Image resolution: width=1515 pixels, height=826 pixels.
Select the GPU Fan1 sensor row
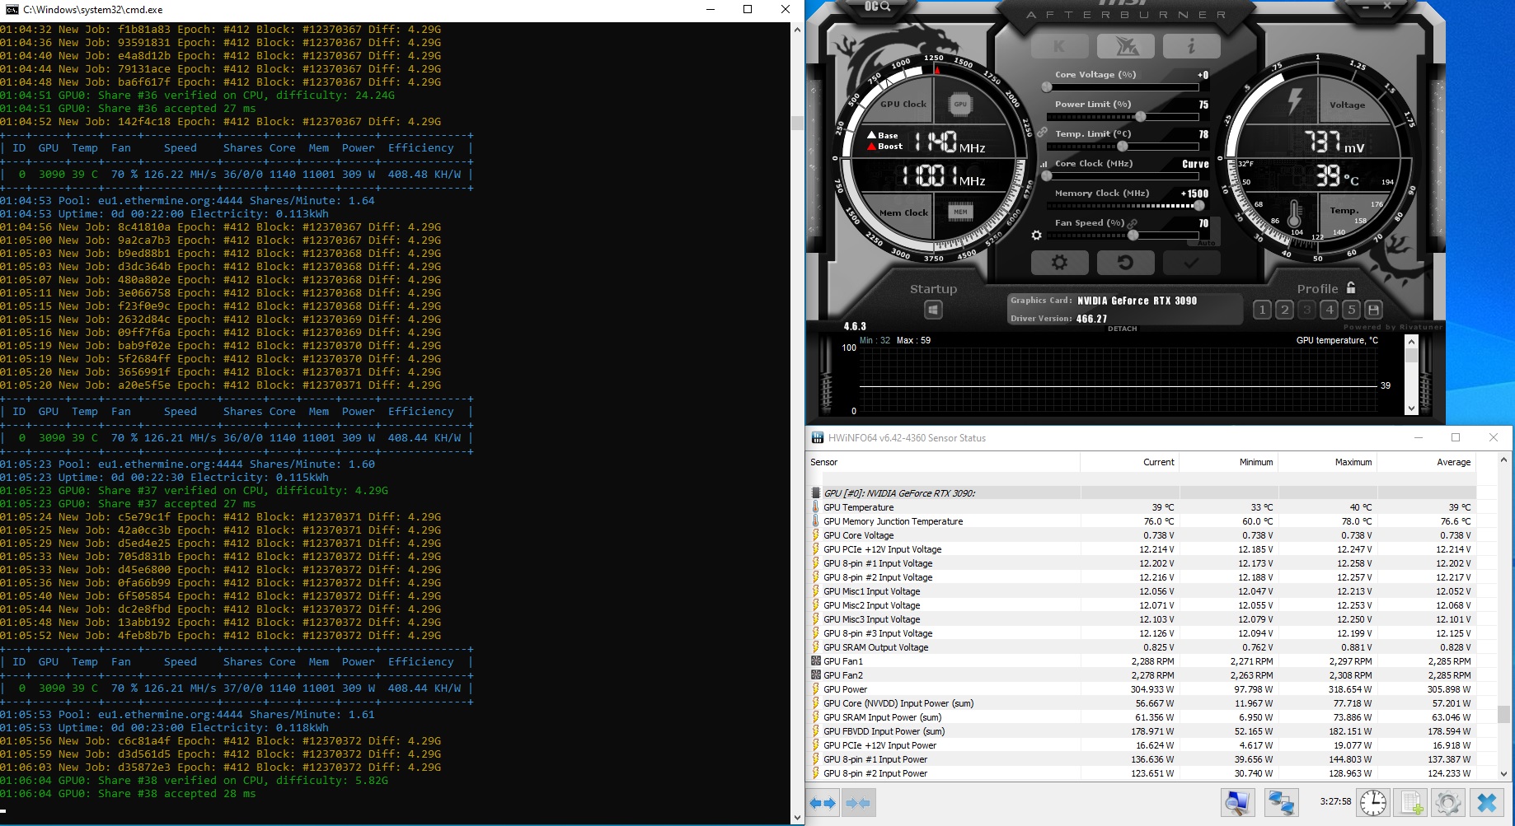pyautogui.click(x=1142, y=661)
